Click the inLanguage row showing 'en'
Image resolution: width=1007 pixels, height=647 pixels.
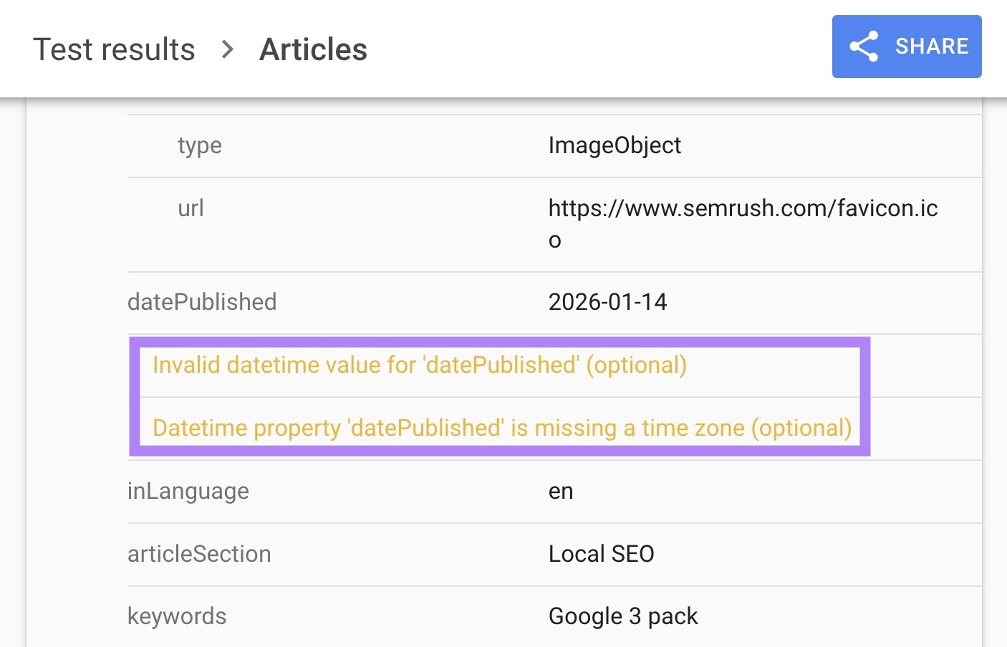click(188, 491)
